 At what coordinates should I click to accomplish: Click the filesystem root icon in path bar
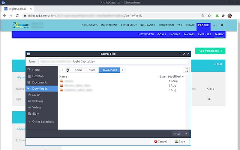point(68,70)
